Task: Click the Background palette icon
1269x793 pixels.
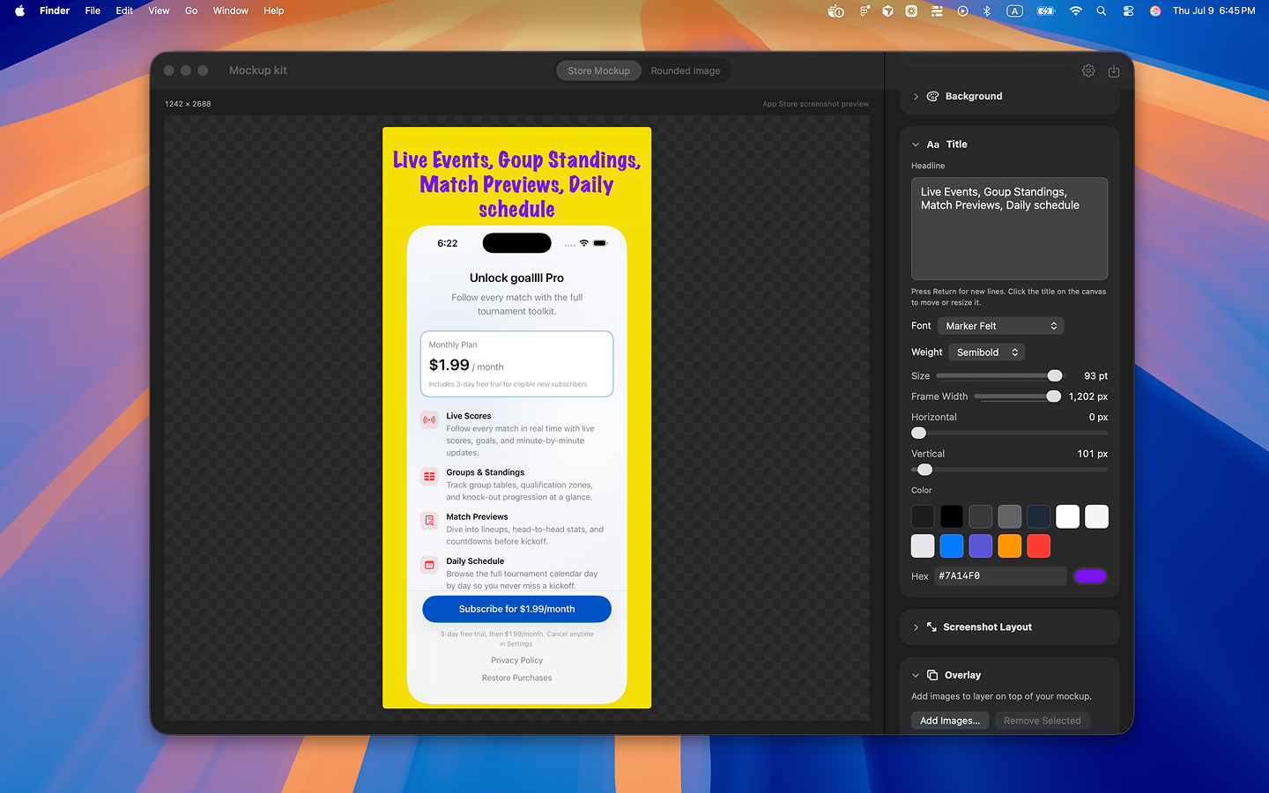Action: (x=932, y=96)
